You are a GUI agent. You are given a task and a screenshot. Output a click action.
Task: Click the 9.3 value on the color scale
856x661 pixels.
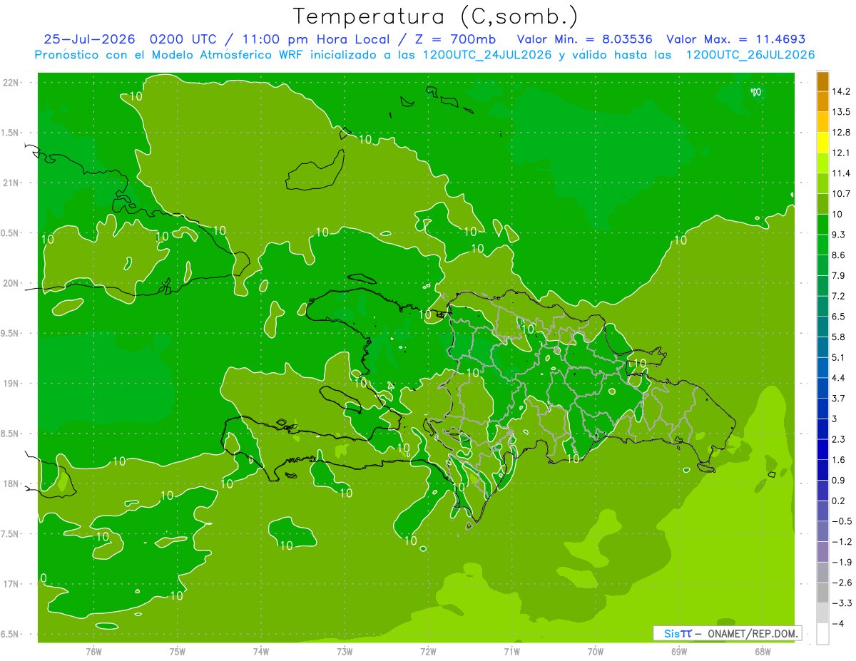click(838, 235)
